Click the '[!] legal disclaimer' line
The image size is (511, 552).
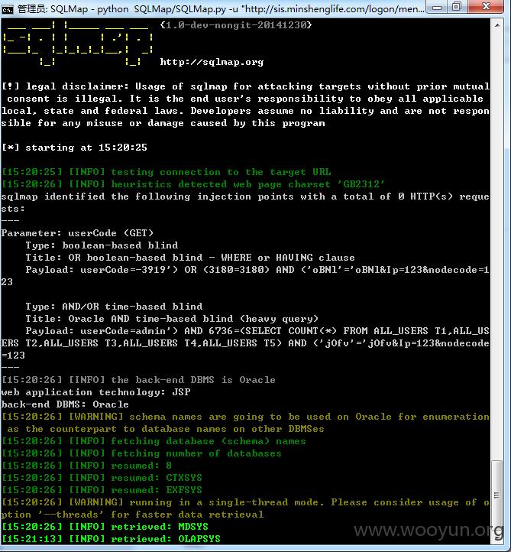[245, 105]
